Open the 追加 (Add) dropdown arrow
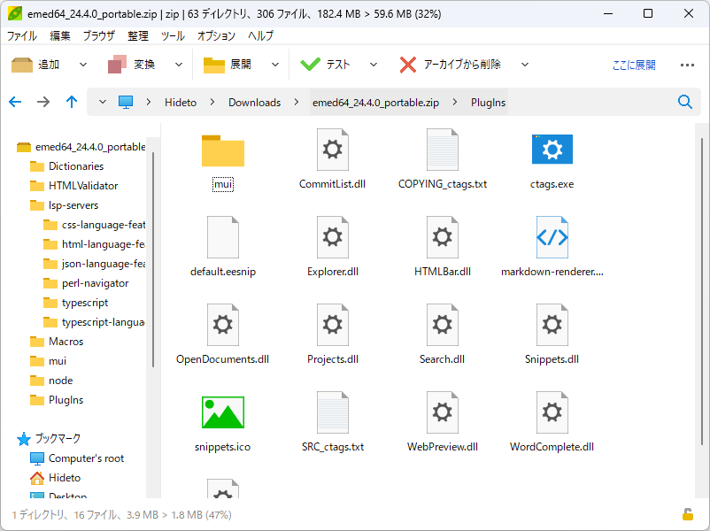This screenshot has height=531, width=710. click(84, 64)
